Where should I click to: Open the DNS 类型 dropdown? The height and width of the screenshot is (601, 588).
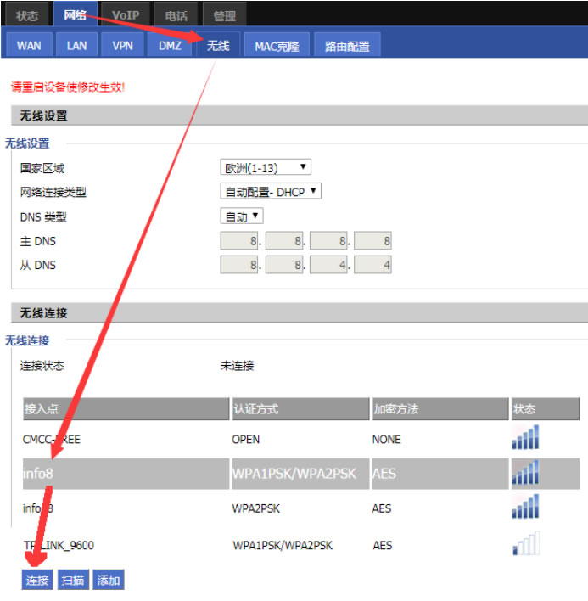(x=242, y=216)
